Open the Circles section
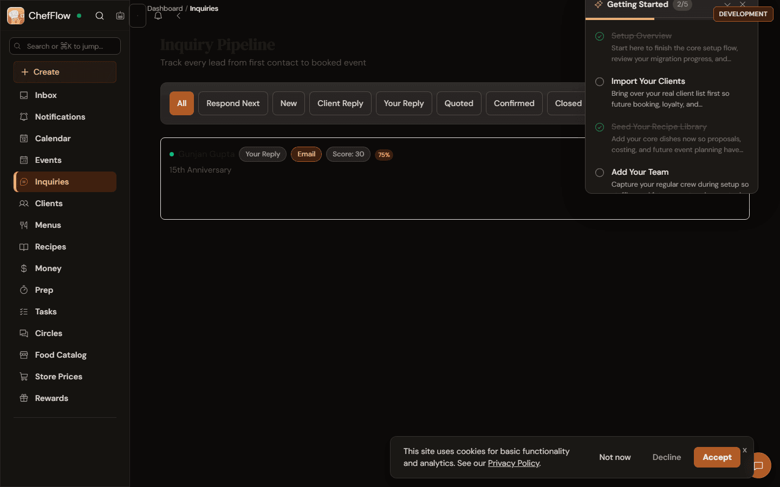The image size is (780, 487). (65, 333)
